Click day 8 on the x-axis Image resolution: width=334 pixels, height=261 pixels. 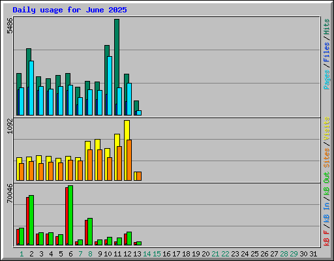(x=90, y=254)
